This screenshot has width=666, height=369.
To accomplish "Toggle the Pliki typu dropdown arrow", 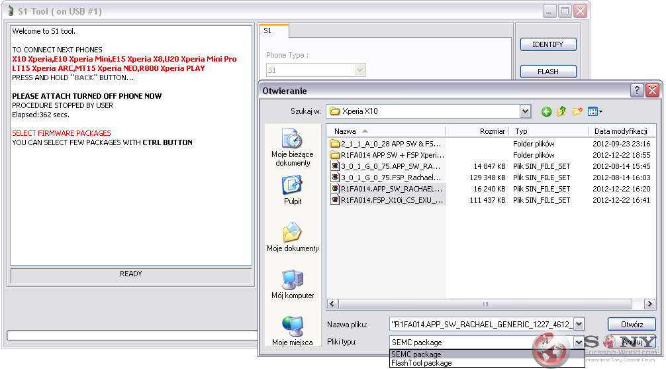I will [579, 343].
